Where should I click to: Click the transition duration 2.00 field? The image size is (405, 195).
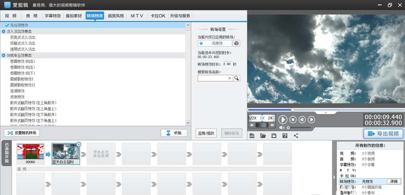tap(227, 64)
